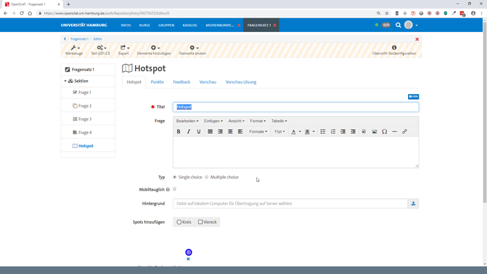Expand the Elemente hinzufügen dropdown
This screenshot has height=274, width=487.
click(154, 50)
